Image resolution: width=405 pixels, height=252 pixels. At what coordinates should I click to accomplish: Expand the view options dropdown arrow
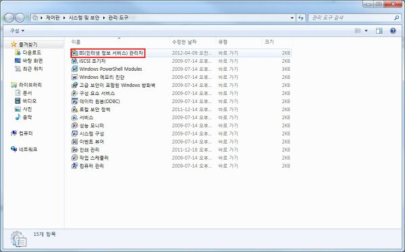click(366, 31)
